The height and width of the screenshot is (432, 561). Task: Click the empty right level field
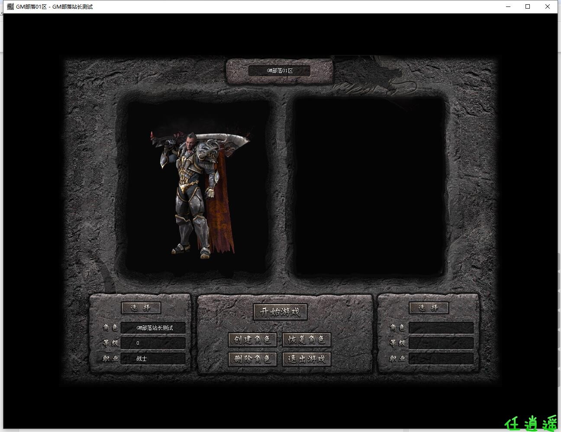[x=441, y=343]
